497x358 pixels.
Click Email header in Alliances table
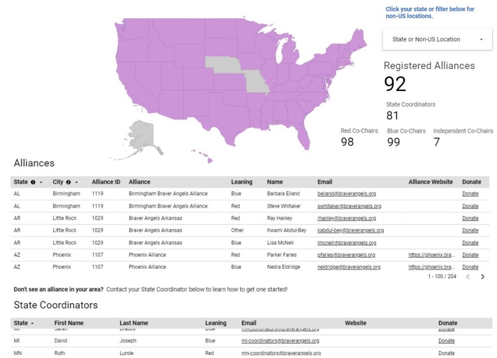pyautogui.click(x=325, y=182)
